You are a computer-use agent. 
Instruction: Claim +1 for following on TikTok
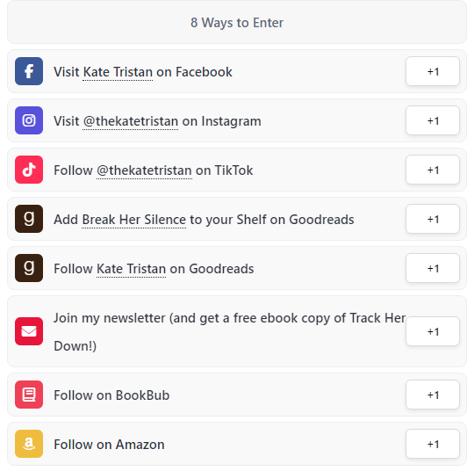(433, 170)
